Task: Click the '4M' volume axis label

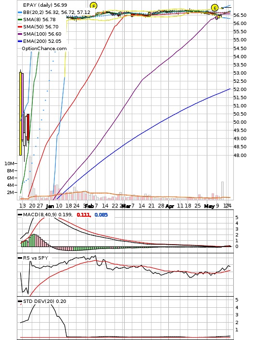Action: 11,185
